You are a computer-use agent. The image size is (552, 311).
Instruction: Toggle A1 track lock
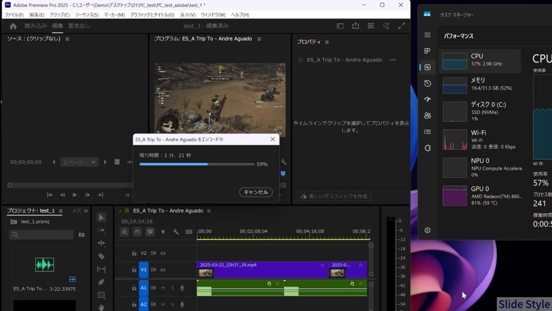coord(134,288)
